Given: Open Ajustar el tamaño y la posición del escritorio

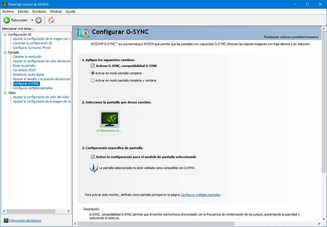Looking at the screenshot, I should coord(42,79).
